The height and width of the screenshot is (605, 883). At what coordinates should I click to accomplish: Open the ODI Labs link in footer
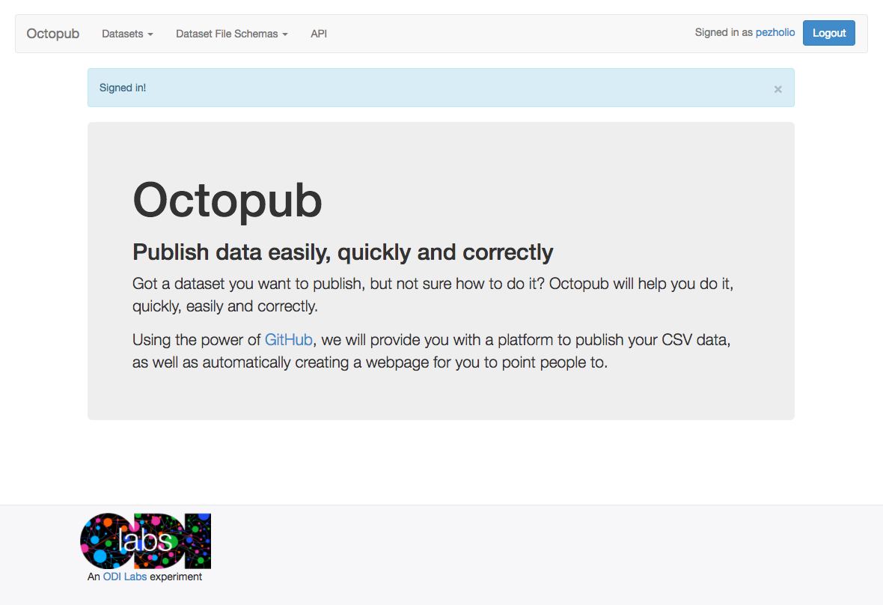click(x=124, y=577)
